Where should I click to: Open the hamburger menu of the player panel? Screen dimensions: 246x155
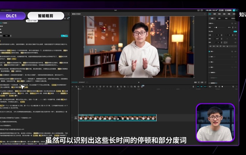[x=205, y=14]
